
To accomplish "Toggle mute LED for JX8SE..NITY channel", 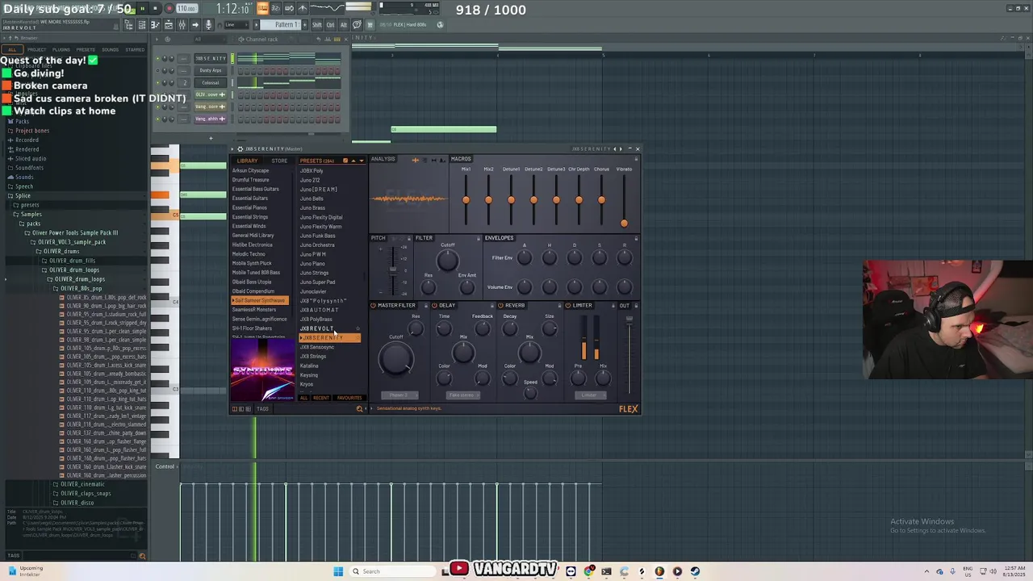I will pos(158,58).
